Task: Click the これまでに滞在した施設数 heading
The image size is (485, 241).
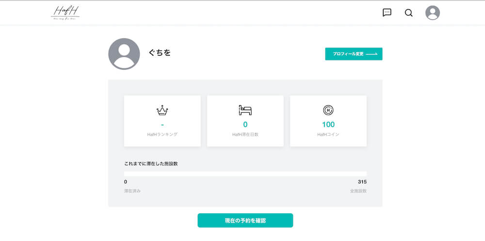Action: point(151,164)
